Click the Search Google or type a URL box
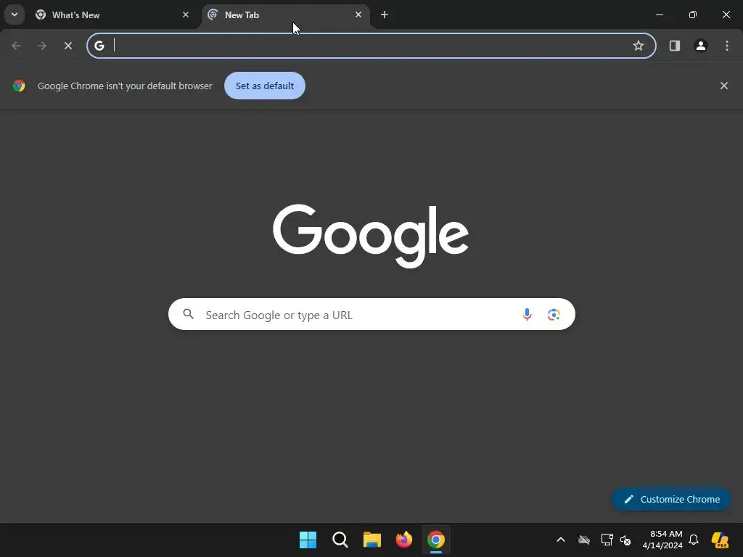Screen dimensions: 743x557 coord(371,314)
